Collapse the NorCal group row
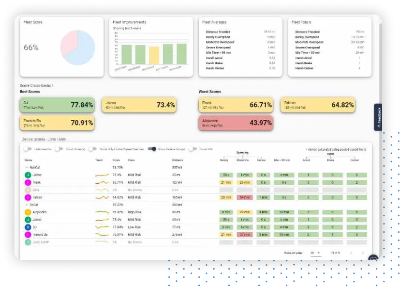Screen dimensions: 400x288 [x=26, y=167]
